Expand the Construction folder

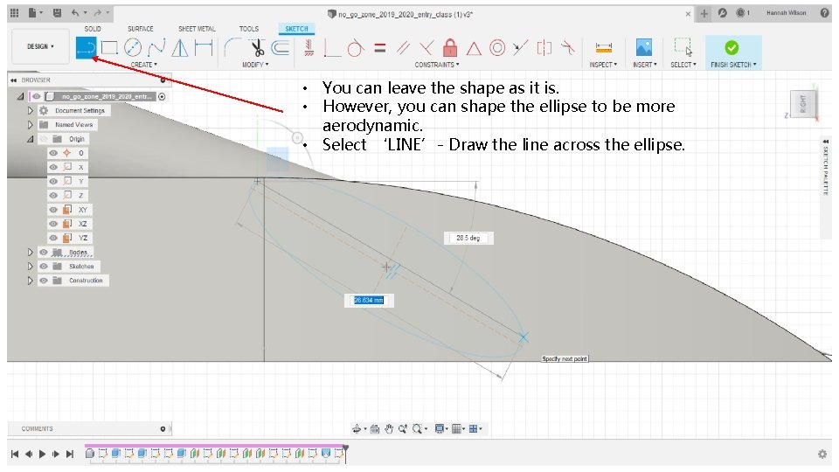point(31,281)
